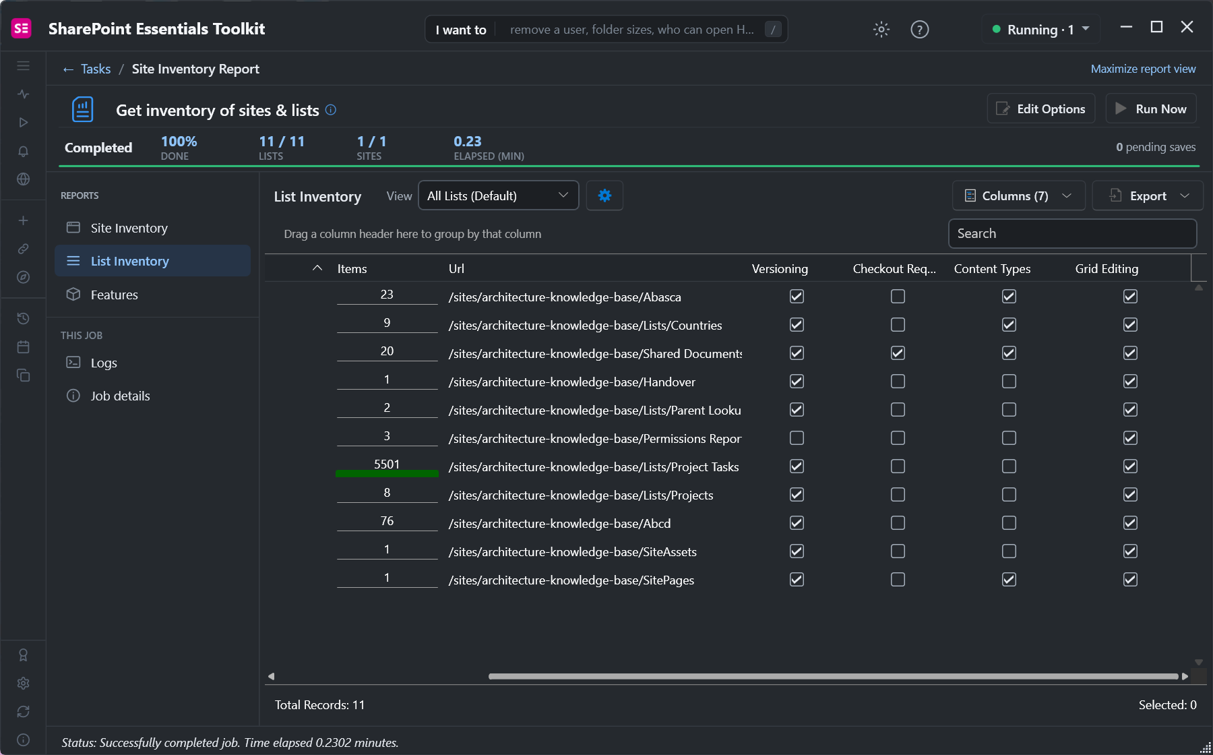Viewport: 1213px width, 755px height.
Task: Click the grid Search field
Action: (x=1072, y=233)
